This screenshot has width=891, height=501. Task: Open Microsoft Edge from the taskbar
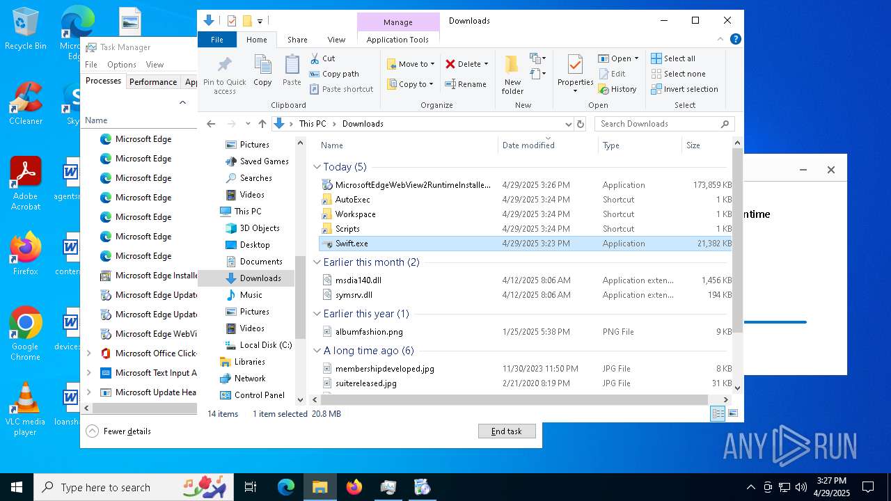[x=286, y=487]
